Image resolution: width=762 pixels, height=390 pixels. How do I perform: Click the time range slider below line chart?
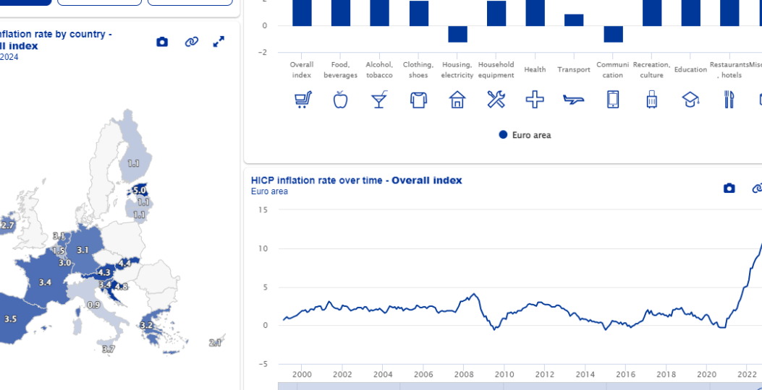pyautogui.click(x=507, y=386)
